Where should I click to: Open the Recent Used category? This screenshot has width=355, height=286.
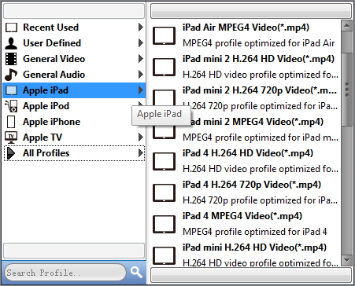74,27
